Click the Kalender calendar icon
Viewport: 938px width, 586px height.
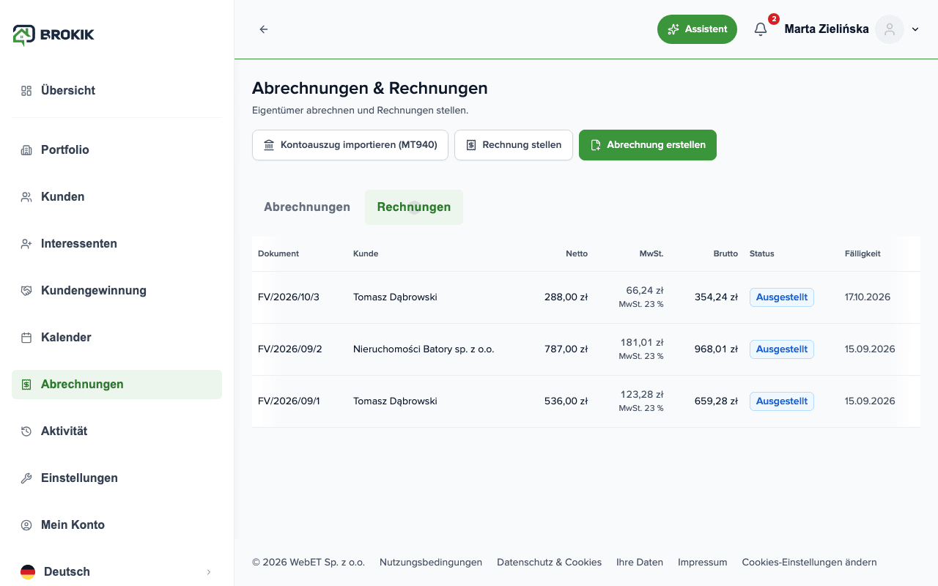point(26,338)
